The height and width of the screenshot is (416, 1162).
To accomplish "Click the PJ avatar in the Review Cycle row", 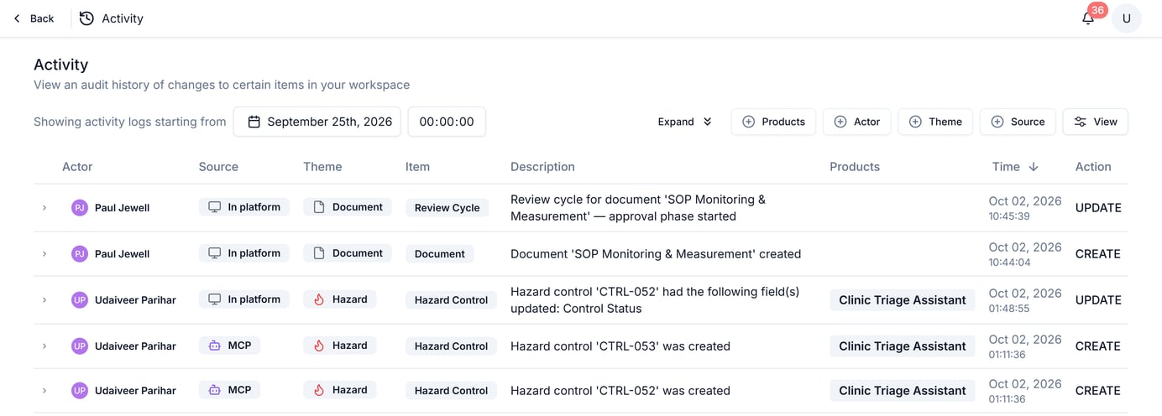I will tap(80, 207).
